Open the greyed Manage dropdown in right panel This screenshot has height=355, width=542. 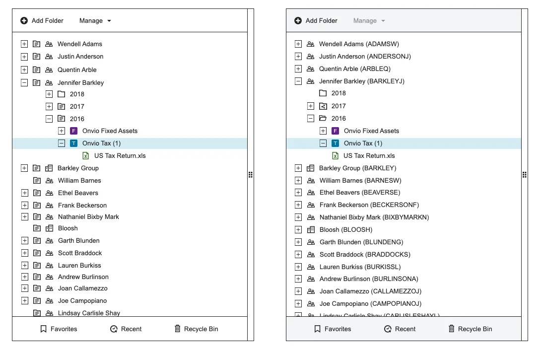369,21
